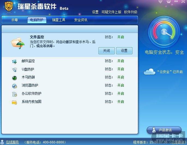Click the 邮件监控 envelope icon

point(14,62)
